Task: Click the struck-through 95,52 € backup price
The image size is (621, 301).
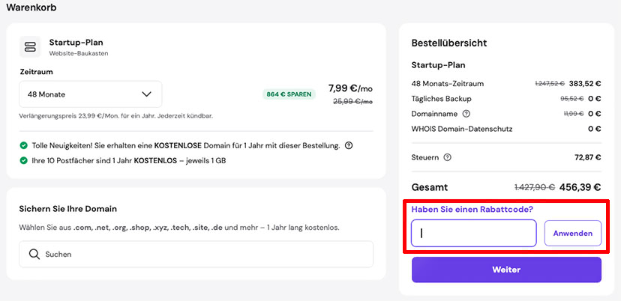Action: [572, 99]
